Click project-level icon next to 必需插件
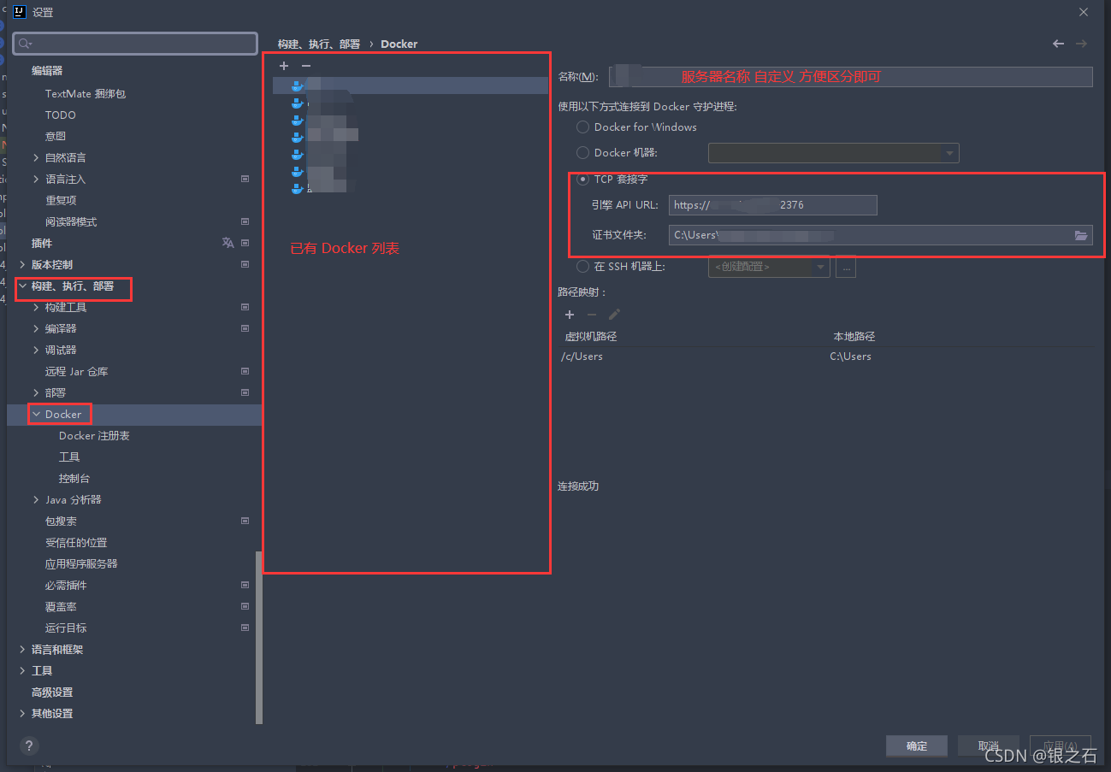 [x=245, y=585]
